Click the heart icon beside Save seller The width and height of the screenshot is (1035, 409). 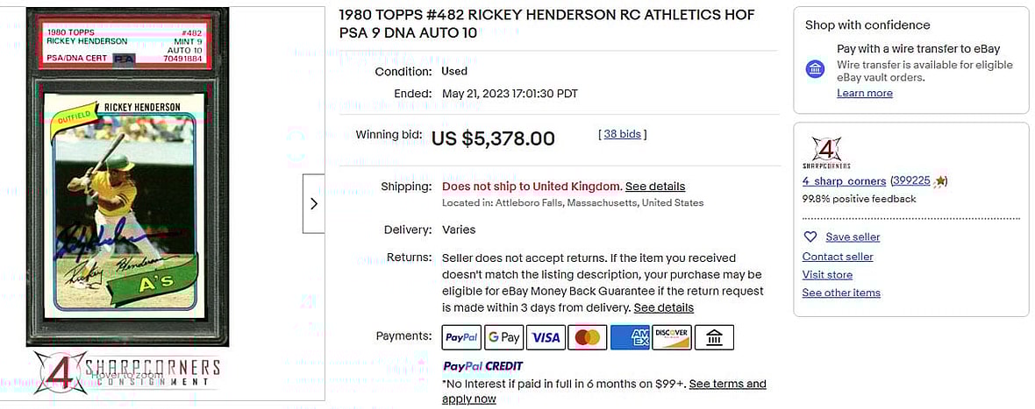(x=810, y=236)
